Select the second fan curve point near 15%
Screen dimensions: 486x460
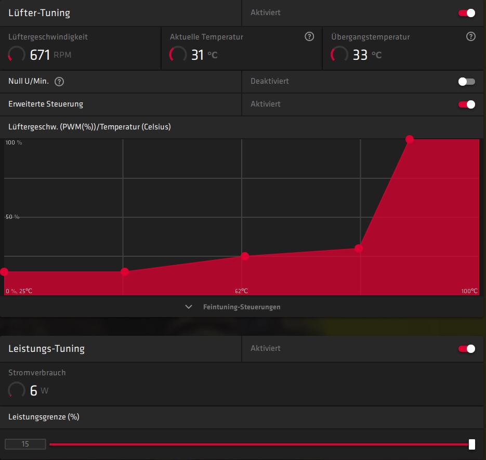coord(125,272)
